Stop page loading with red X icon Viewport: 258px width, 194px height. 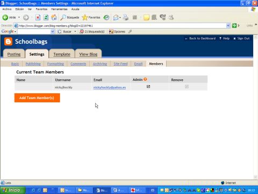[x=38, y=17]
